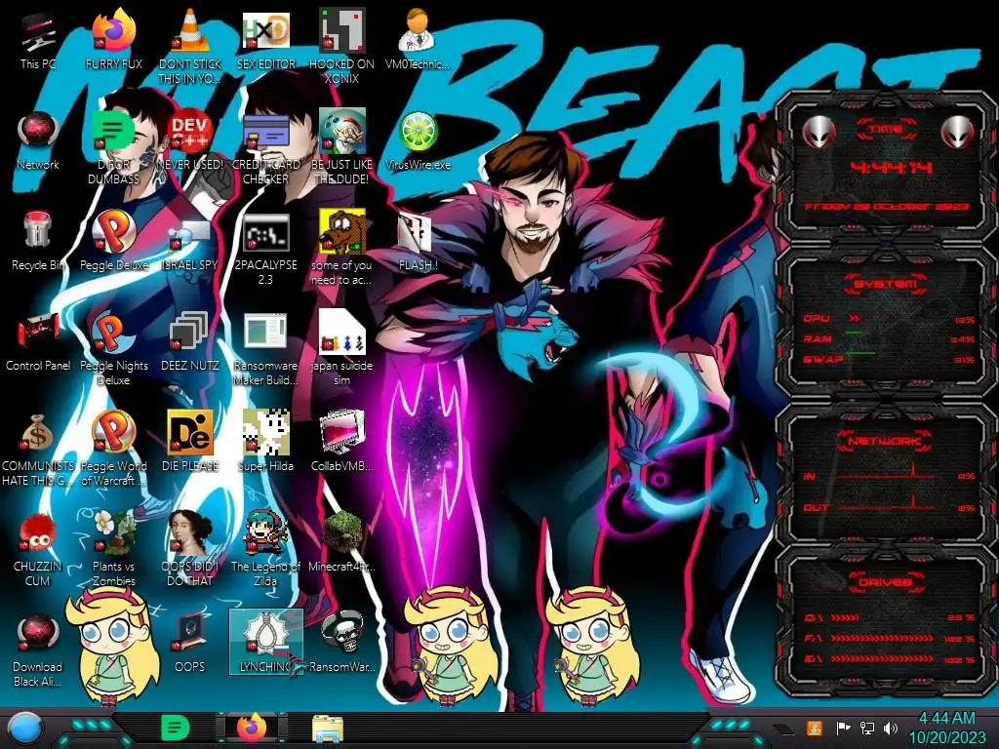999x749 pixels.
Task: Open the FLASH ! shortcut
Action: (x=418, y=242)
